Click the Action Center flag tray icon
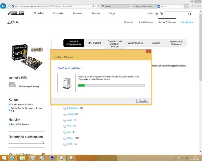Image resolution: width=202 pixels, height=161 pixels. pyautogui.click(x=179, y=158)
